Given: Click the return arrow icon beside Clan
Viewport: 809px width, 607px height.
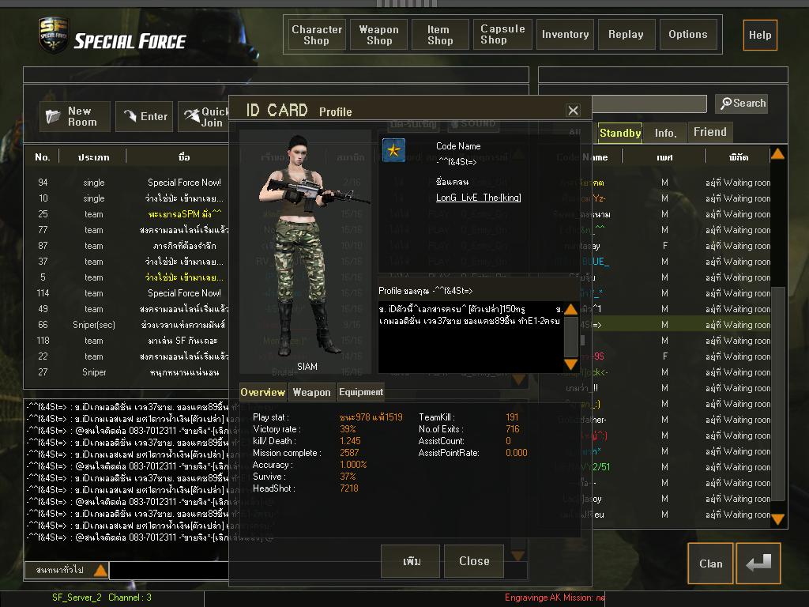Looking at the screenshot, I should click(758, 563).
